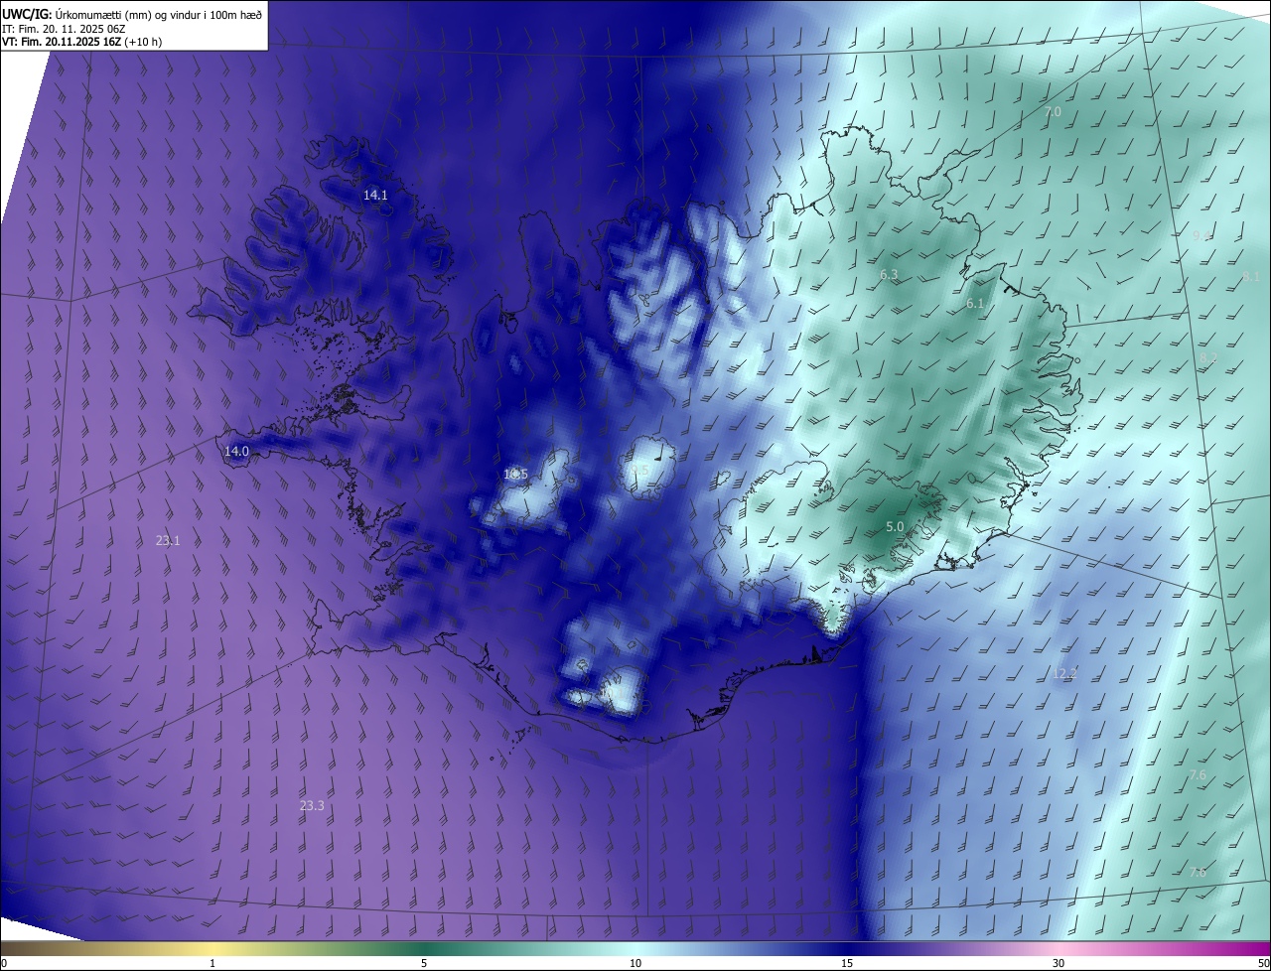This screenshot has width=1271, height=971.
Task: Click the 15 tick on the color scale
Action: 847,963
